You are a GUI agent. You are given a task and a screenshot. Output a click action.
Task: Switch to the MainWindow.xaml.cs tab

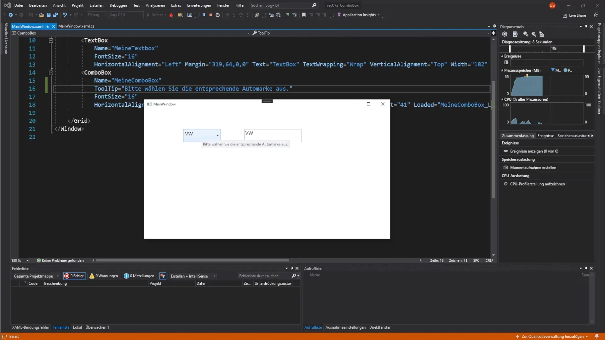click(x=76, y=26)
